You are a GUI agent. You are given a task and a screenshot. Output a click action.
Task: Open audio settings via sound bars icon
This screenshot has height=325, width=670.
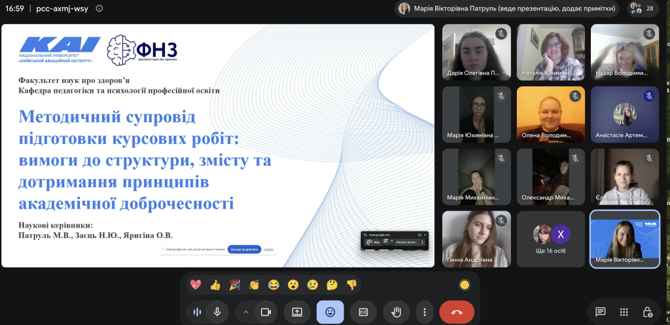(197, 312)
